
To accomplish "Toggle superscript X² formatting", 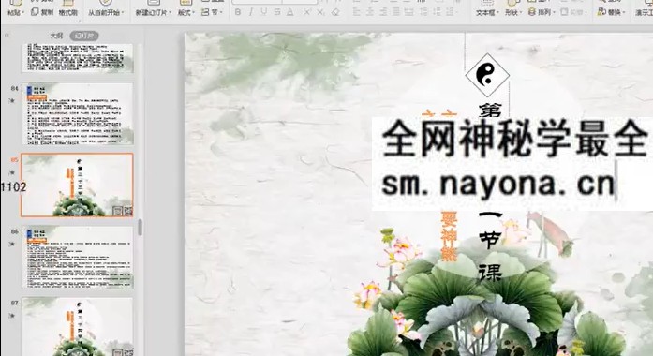I will (307, 12).
